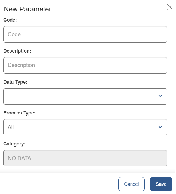
Task: Save the new parameter
Action: [161, 184]
